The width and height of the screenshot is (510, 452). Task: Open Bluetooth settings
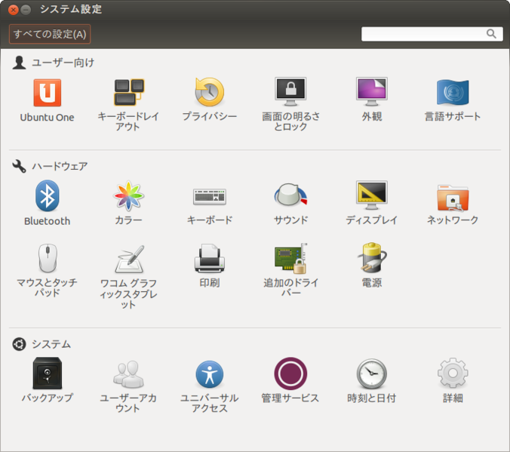(x=47, y=197)
